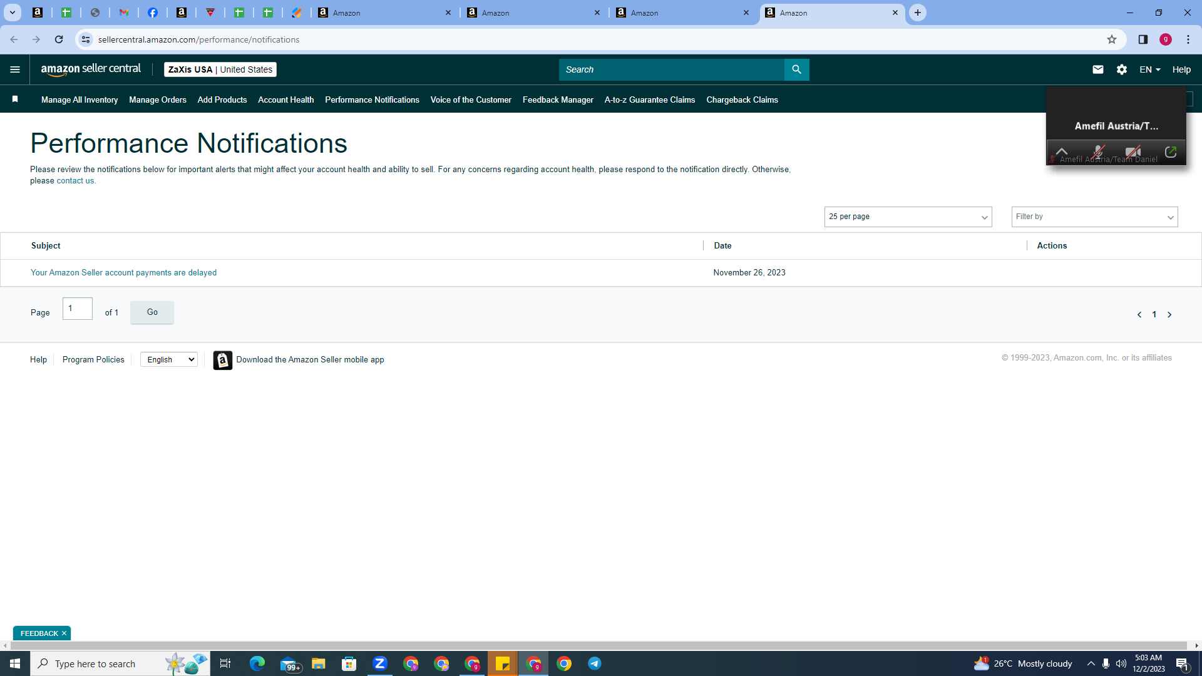The width and height of the screenshot is (1202, 676).
Task: Open Sticky Notes from the taskbar
Action: [x=503, y=663]
